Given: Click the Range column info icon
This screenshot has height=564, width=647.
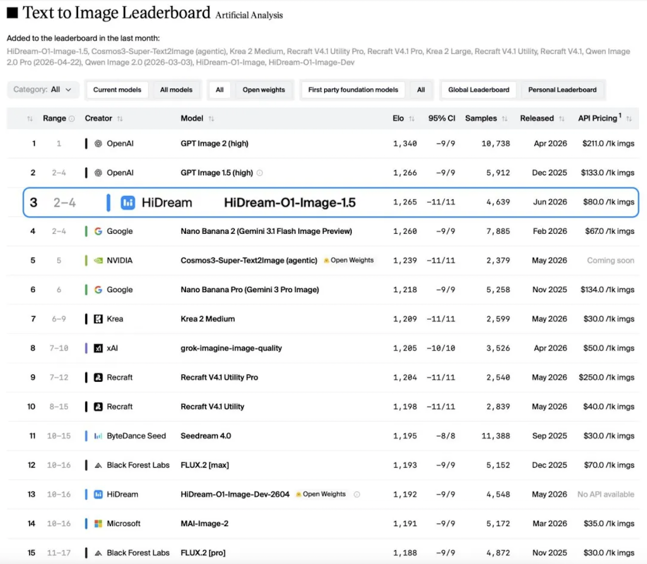Looking at the screenshot, I should tap(72, 118).
